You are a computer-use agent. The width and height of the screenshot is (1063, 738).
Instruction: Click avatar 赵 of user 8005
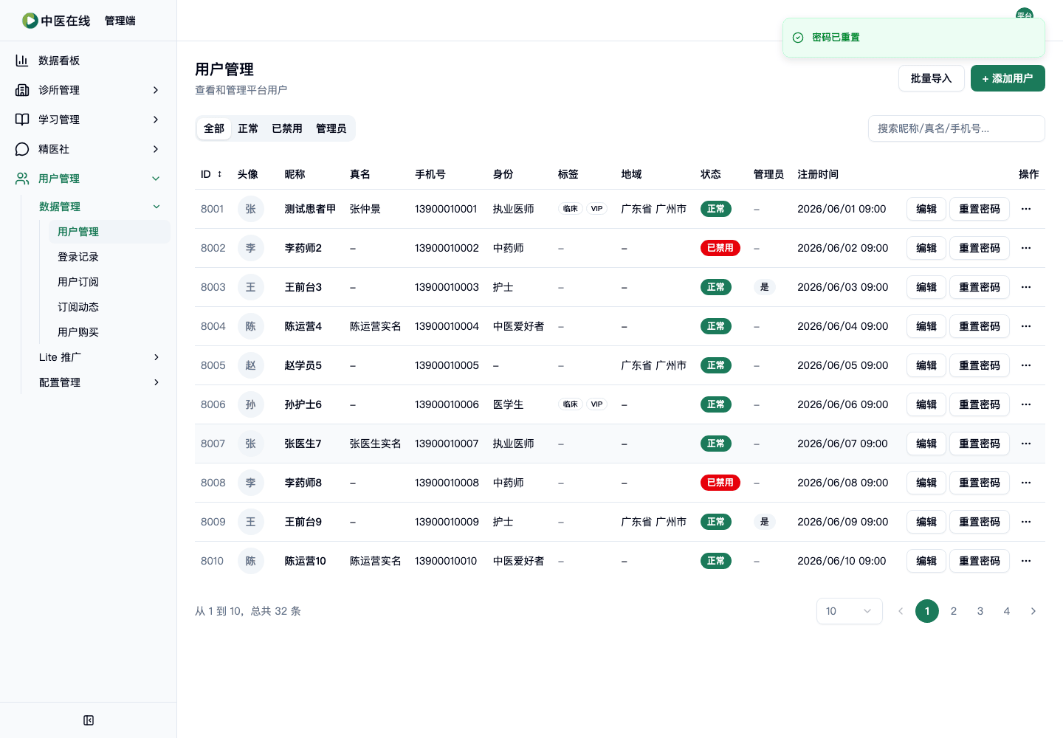pos(251,365)
